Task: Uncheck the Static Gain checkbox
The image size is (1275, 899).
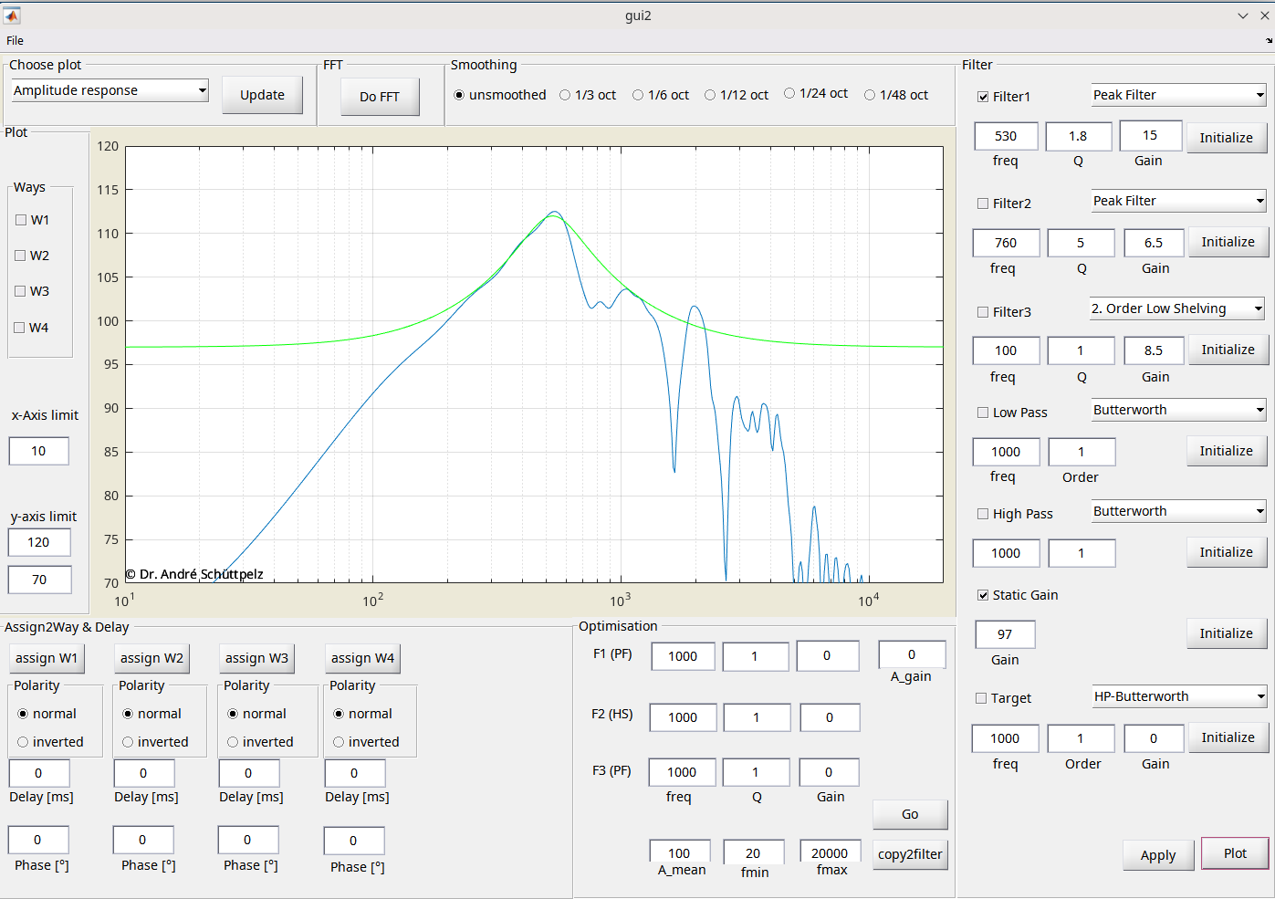Action: point(983,595)
